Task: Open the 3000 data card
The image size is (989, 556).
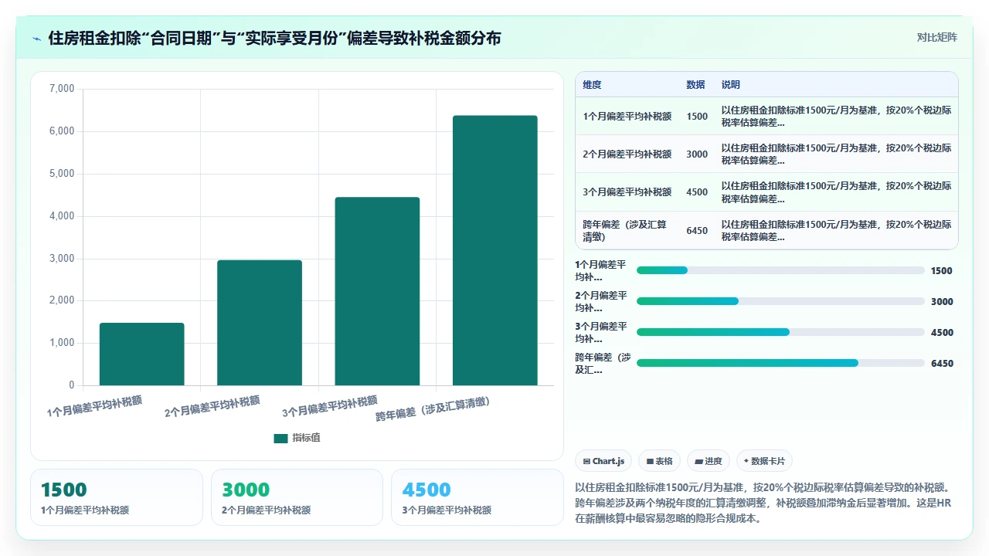Action: coord(297,497)
